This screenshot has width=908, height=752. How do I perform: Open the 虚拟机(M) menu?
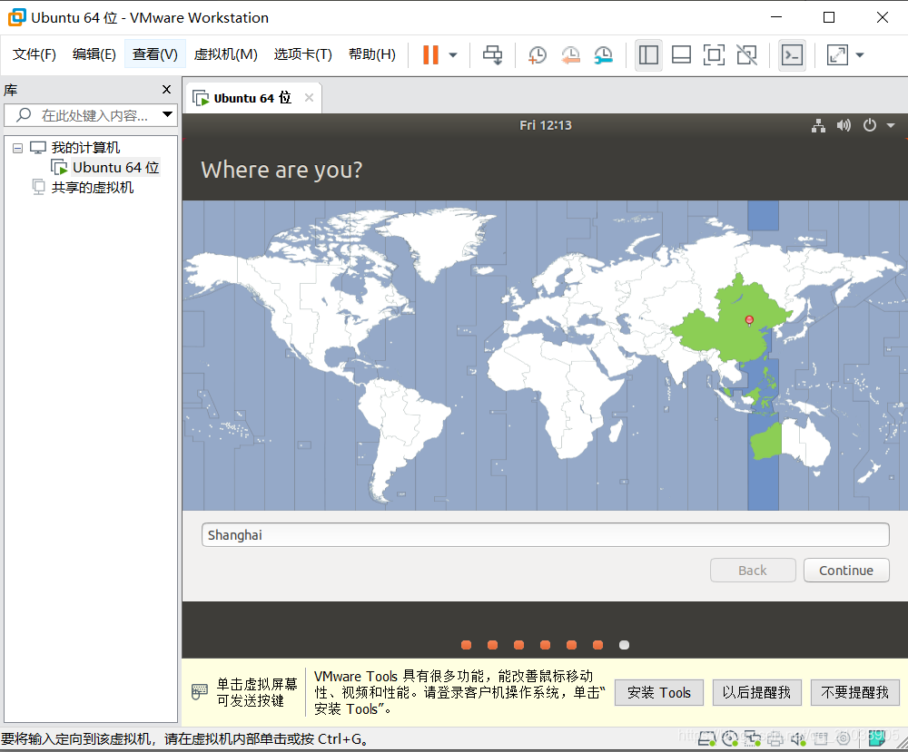225,54
